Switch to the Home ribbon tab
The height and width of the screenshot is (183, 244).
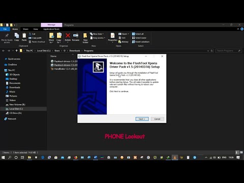15,29
